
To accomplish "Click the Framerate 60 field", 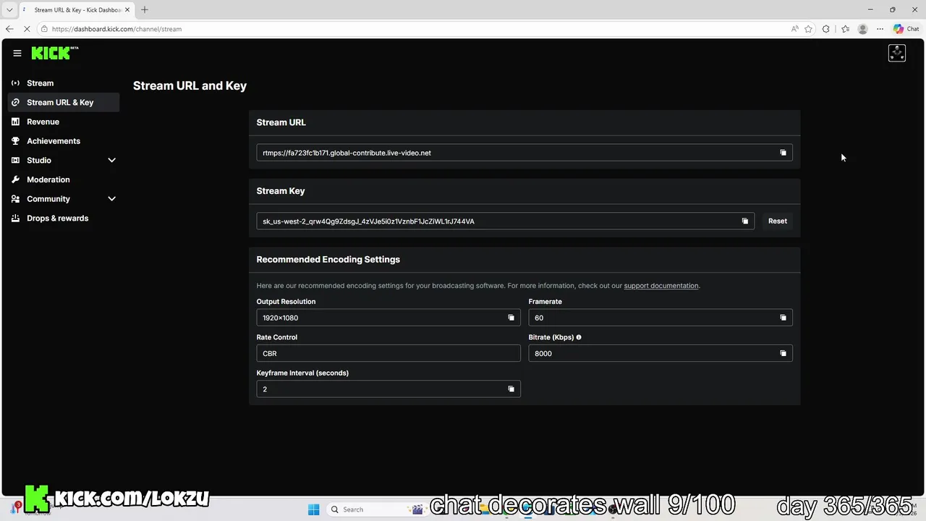I will [x=660, y=318].
